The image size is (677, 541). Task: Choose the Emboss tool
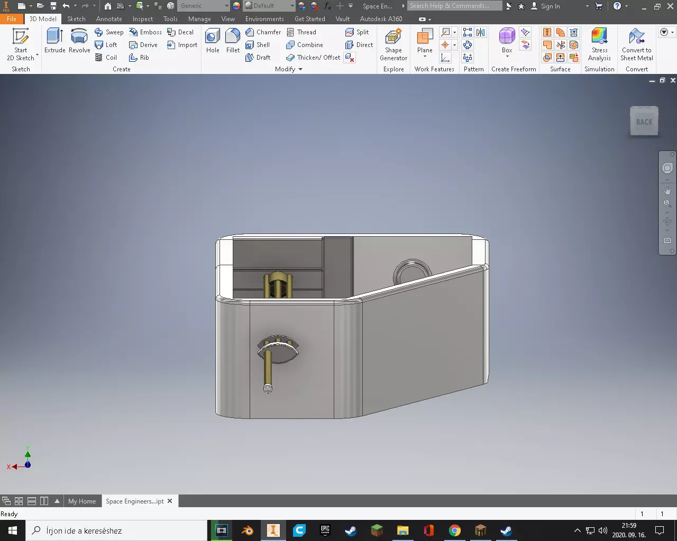[x=145, y=32]
